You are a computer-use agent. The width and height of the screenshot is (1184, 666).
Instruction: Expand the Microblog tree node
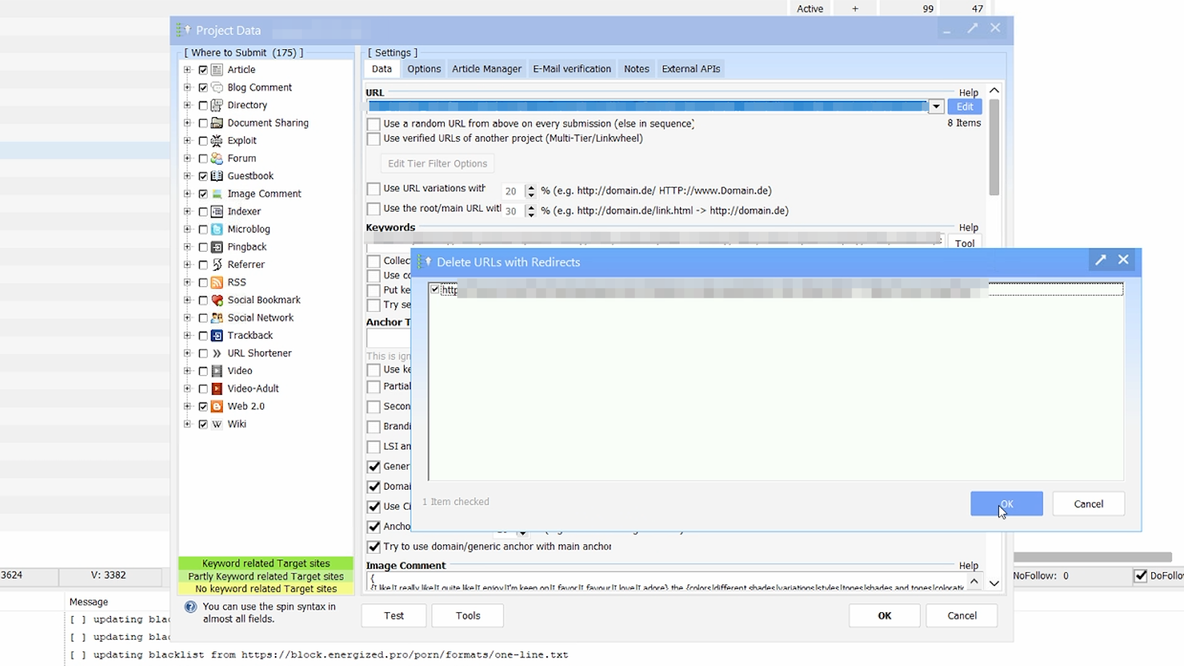pos(187,229)
